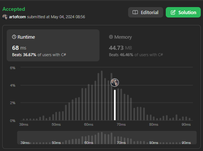The width and height of the screenshot is (203, 151).
Task: Click the mini chart range slider at bottom
Action: click(107, 138)
